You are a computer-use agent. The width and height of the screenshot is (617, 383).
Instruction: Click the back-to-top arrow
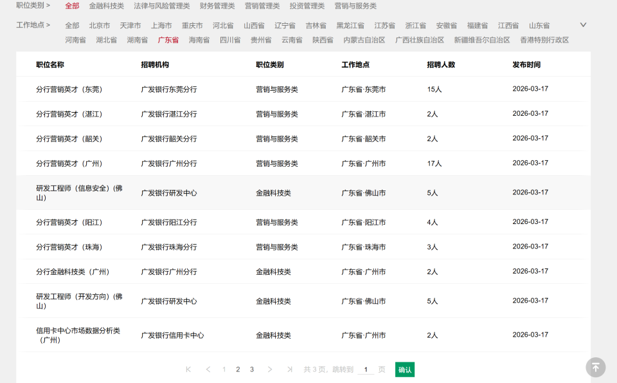click(595, 367)
